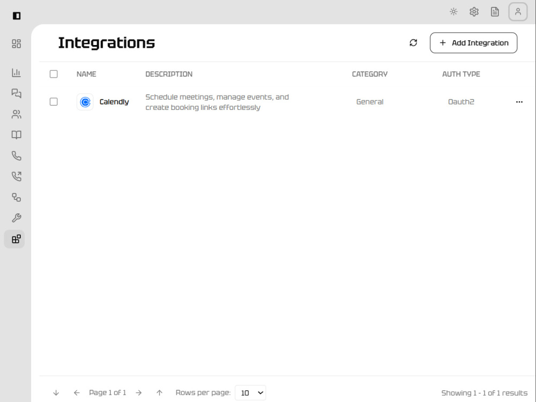536x402 pixels.
Task: Open the tools wrench icon
Action: (17, 218)
